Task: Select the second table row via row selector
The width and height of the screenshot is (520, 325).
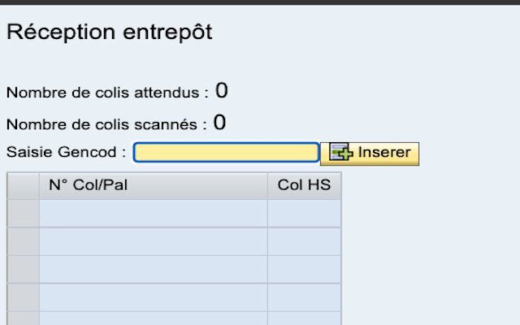Action: click(23, 241)
